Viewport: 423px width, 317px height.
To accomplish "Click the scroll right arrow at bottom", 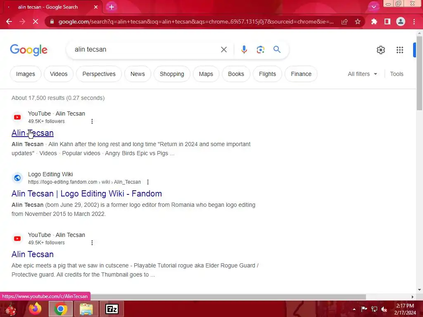I will (x=413, y=297).
